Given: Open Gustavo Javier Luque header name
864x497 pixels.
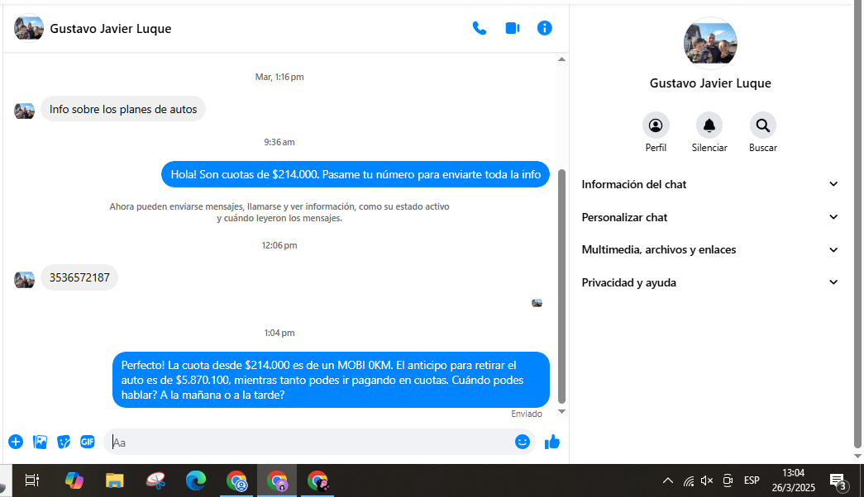Looking at the screenshot, I should click(111, 29).
